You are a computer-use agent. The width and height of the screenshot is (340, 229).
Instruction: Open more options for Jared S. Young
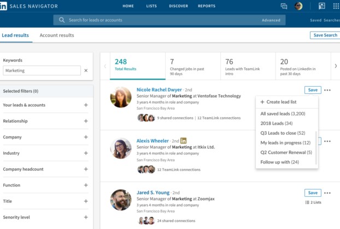coord(327,193)
